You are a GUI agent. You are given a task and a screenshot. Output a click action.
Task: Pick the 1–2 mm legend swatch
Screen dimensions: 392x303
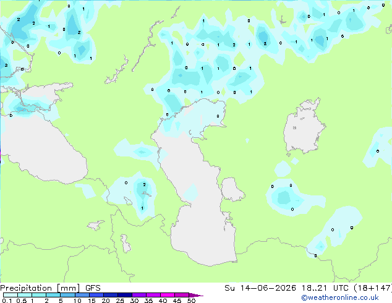pos(39,295)
